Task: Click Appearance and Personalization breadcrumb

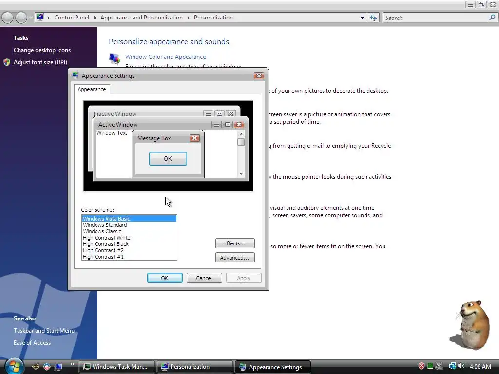Action: coord(142,18)
